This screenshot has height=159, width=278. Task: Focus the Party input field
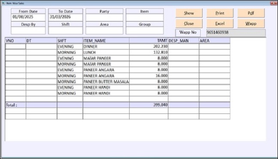pyautogui.click(x=104, y=18)
